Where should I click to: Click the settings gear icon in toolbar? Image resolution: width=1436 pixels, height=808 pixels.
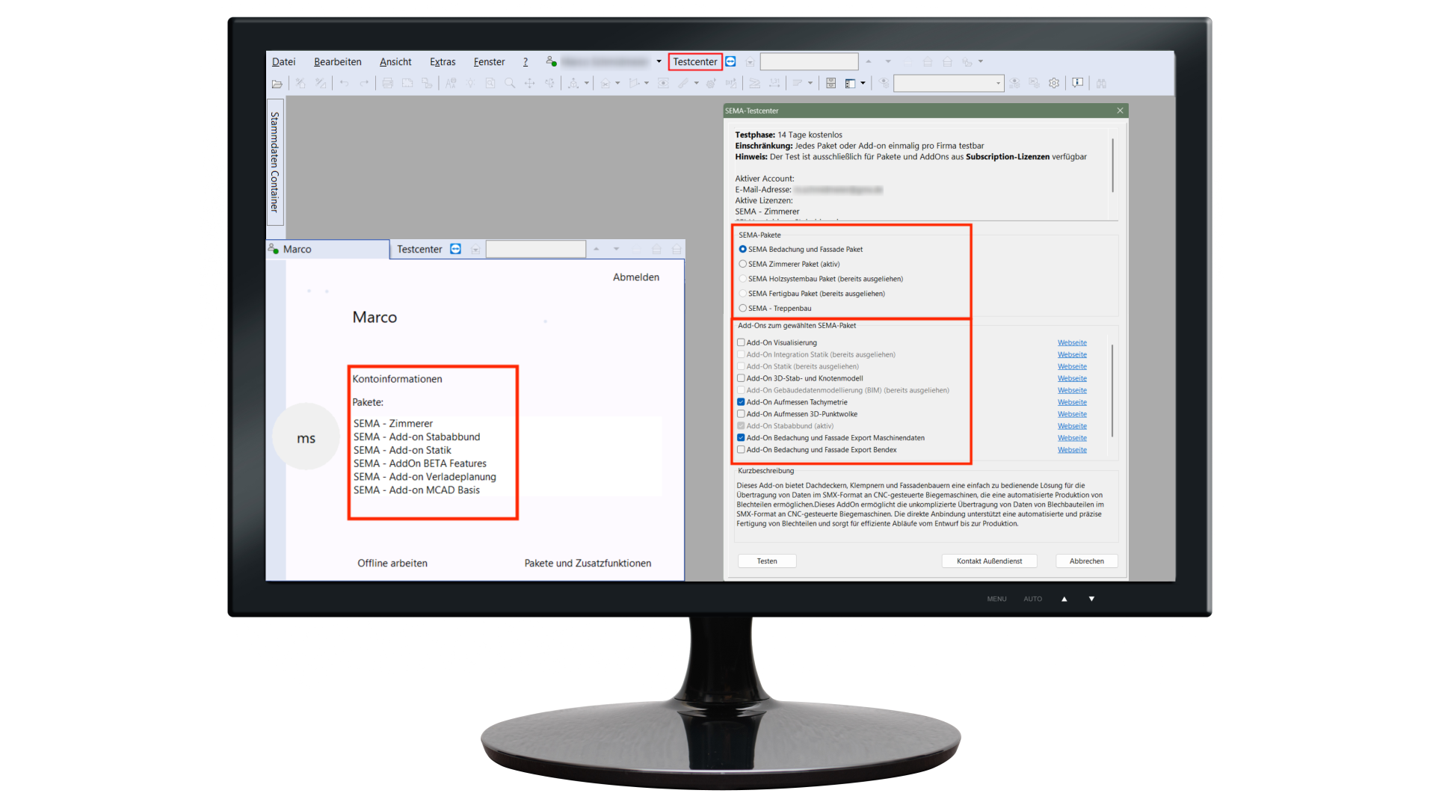click(1054, 84)
